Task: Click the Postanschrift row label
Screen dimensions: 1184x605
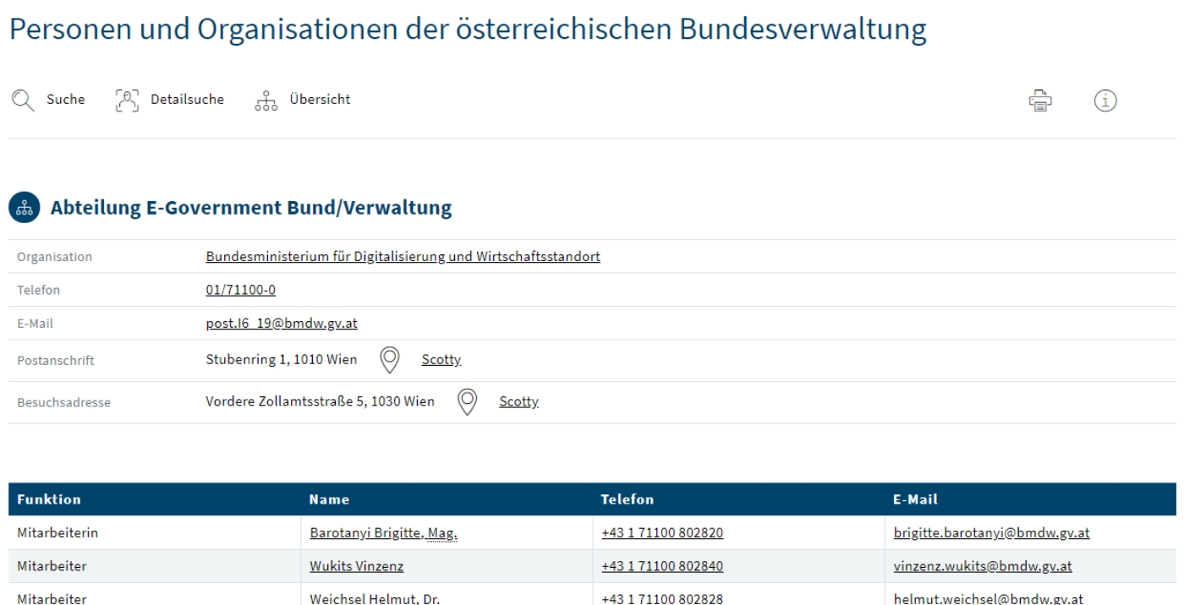Action: pos(56,361)
